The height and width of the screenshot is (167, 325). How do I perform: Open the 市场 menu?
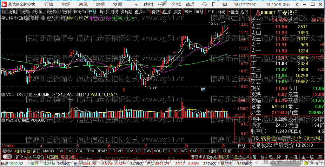coord(66,4)
